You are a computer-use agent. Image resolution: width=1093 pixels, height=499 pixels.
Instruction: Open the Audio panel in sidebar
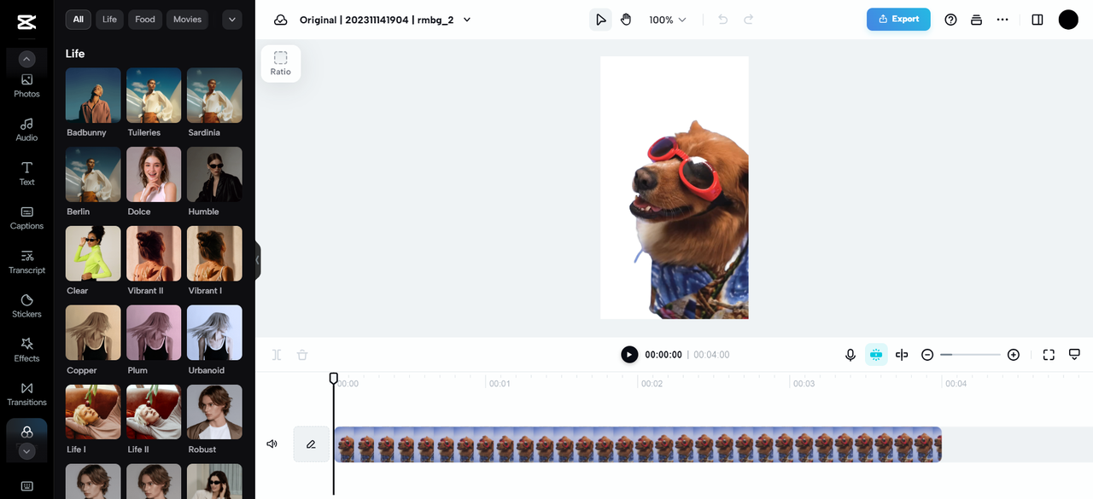coord(26,130)
